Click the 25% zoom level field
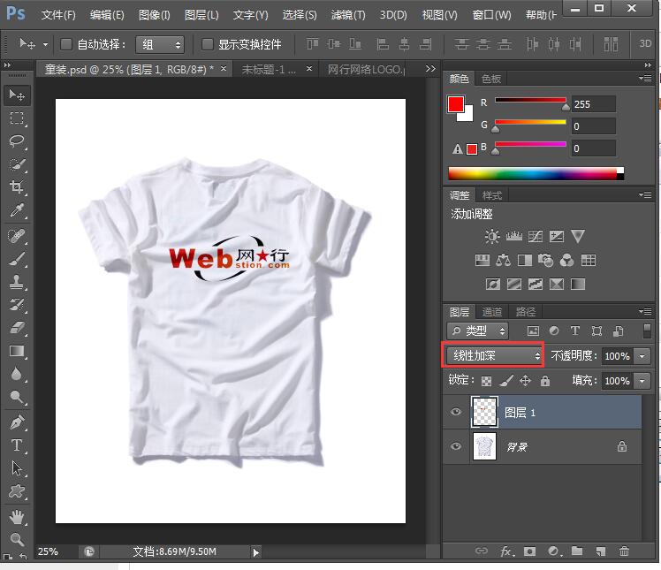 [48, 551]
